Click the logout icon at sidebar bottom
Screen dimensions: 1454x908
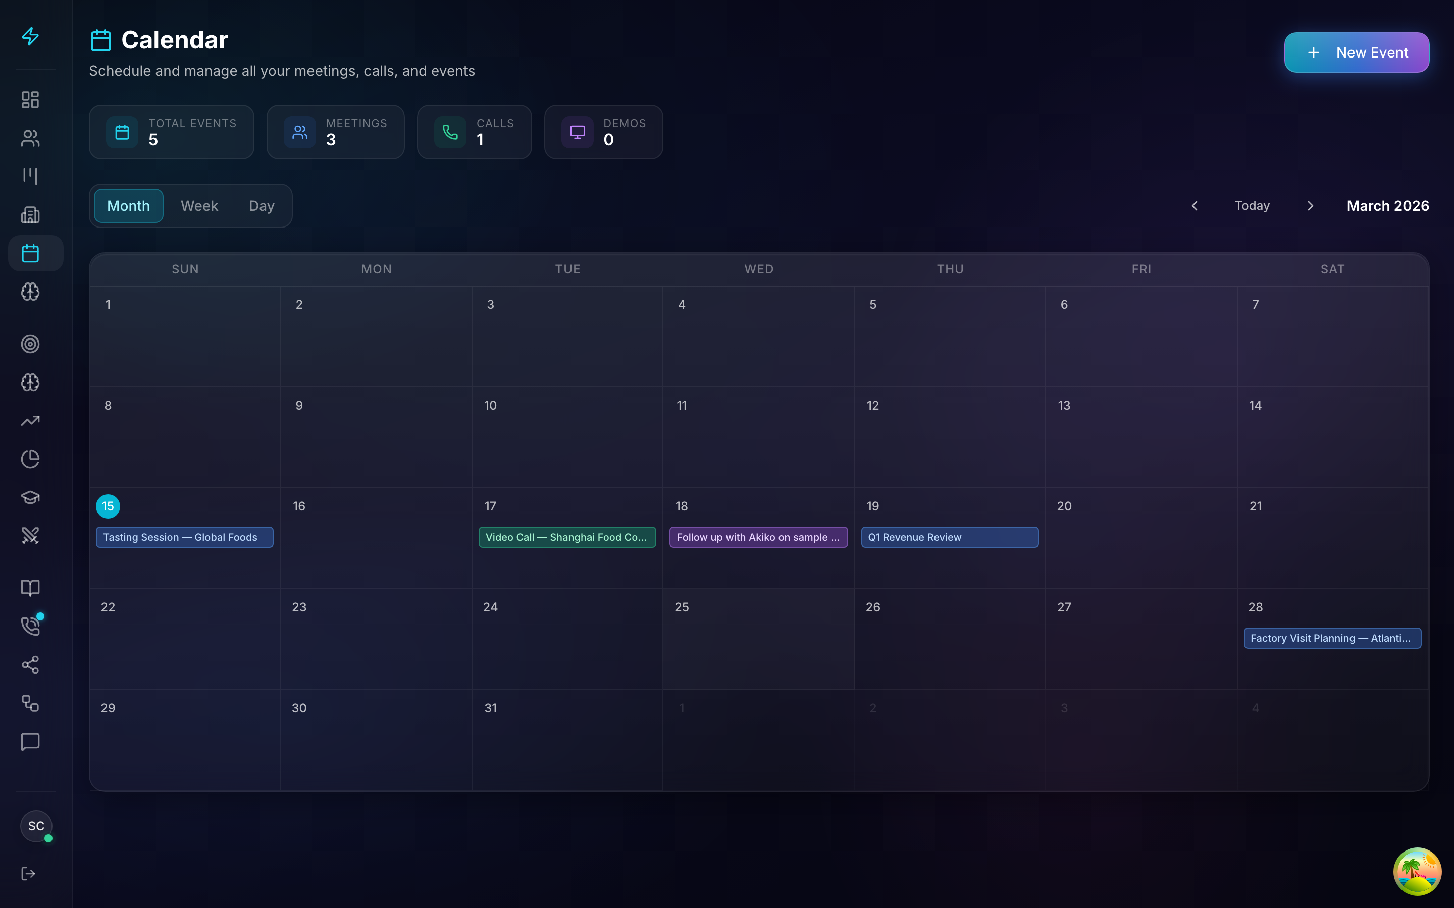[28, 874]
